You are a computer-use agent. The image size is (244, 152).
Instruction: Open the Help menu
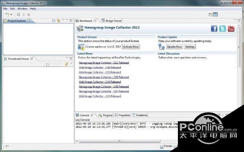point(33,9)
